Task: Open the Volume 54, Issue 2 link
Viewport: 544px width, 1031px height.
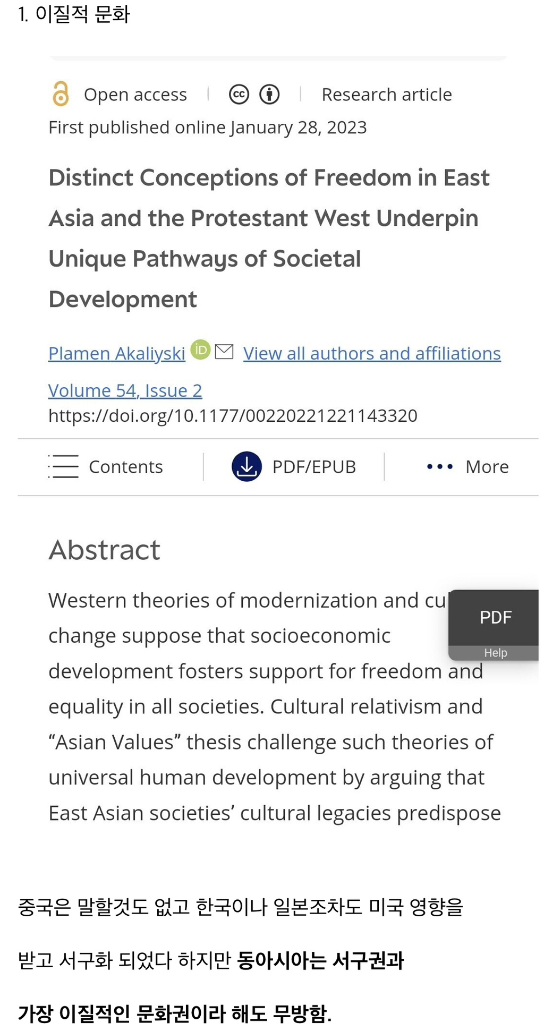Action: tap(125, 390)
